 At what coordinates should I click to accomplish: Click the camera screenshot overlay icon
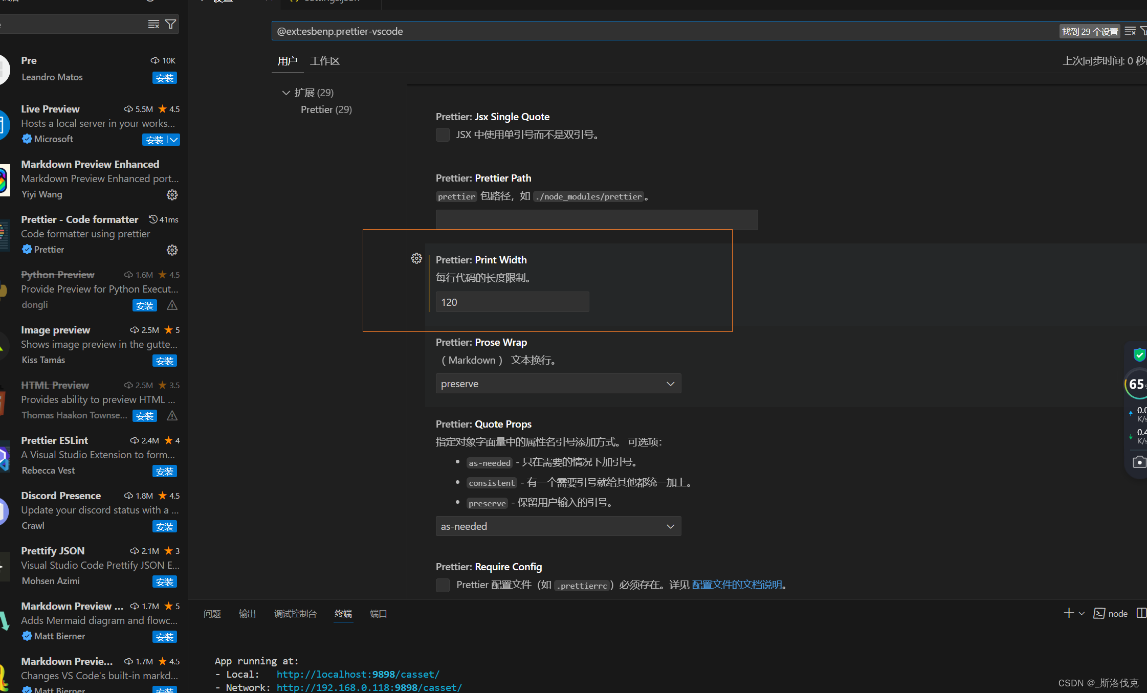point(1139,462)
